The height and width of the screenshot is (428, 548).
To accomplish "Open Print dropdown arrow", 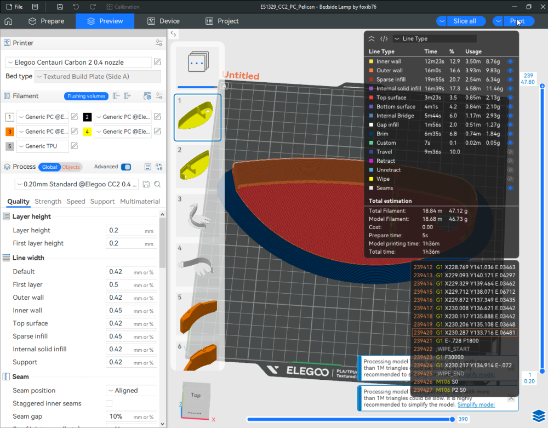I will [x=498, y=21].
